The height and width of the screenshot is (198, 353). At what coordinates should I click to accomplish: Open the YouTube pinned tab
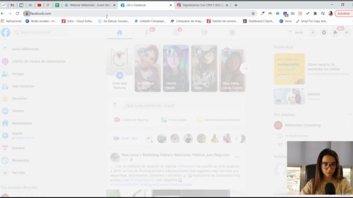point(39,5)
